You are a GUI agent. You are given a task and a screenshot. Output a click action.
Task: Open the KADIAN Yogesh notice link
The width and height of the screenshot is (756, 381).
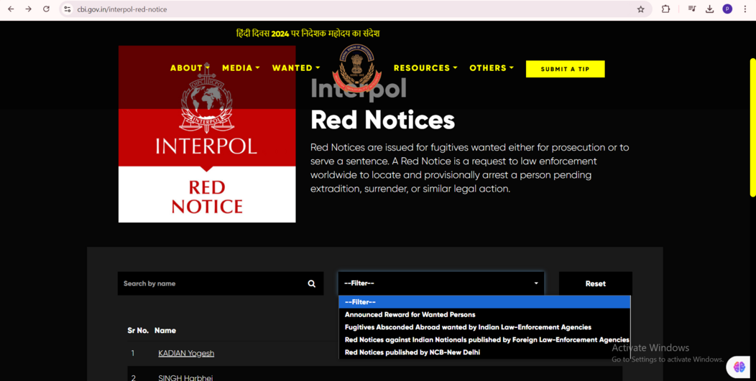point(186,353)
